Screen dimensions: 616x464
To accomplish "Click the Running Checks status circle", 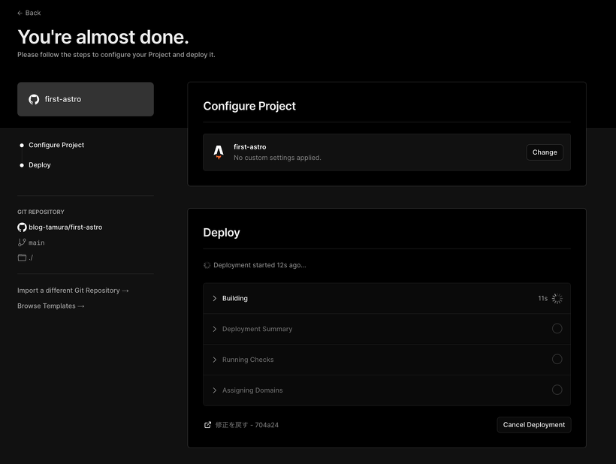I will point(557,359).
